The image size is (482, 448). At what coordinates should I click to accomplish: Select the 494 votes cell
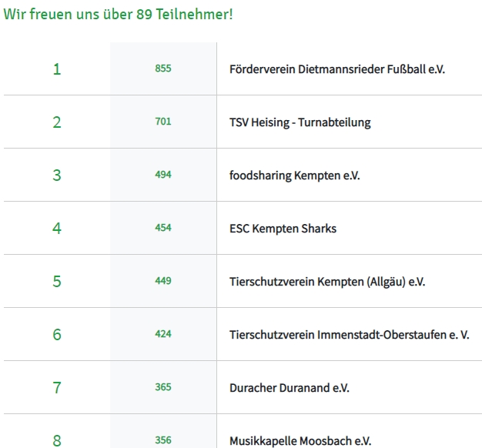(x=163, y=175)
